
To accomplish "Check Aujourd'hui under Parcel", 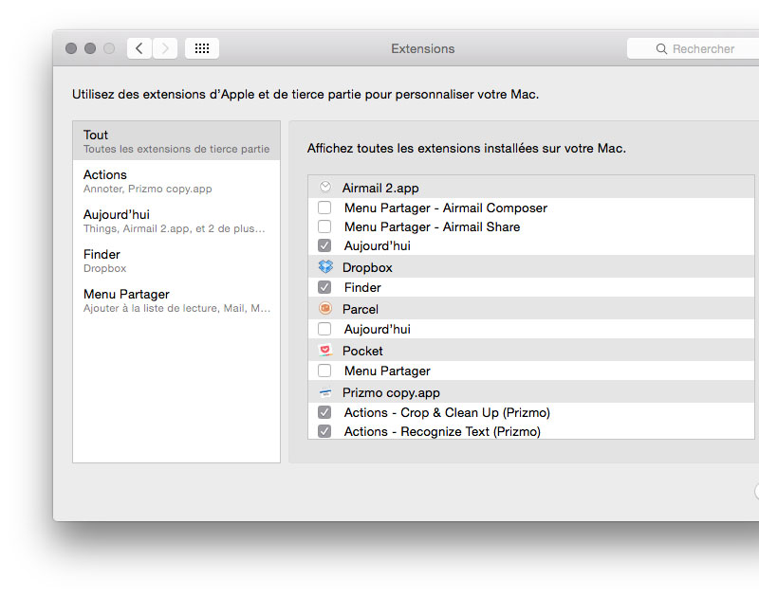I will [324, 329].
